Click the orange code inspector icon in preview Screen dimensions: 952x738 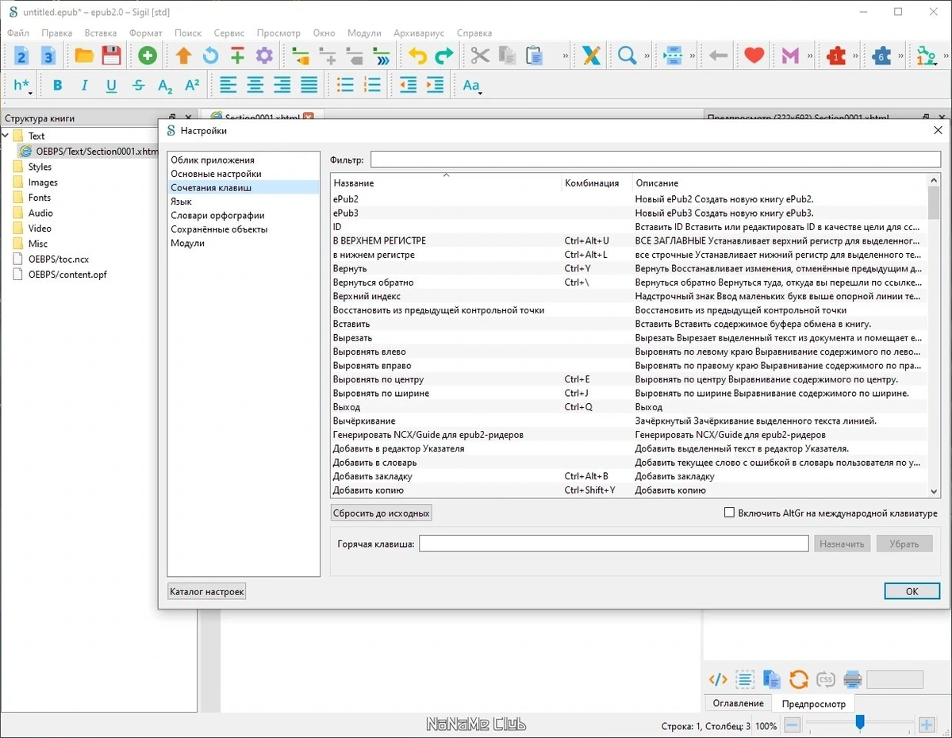pos(718,679)
